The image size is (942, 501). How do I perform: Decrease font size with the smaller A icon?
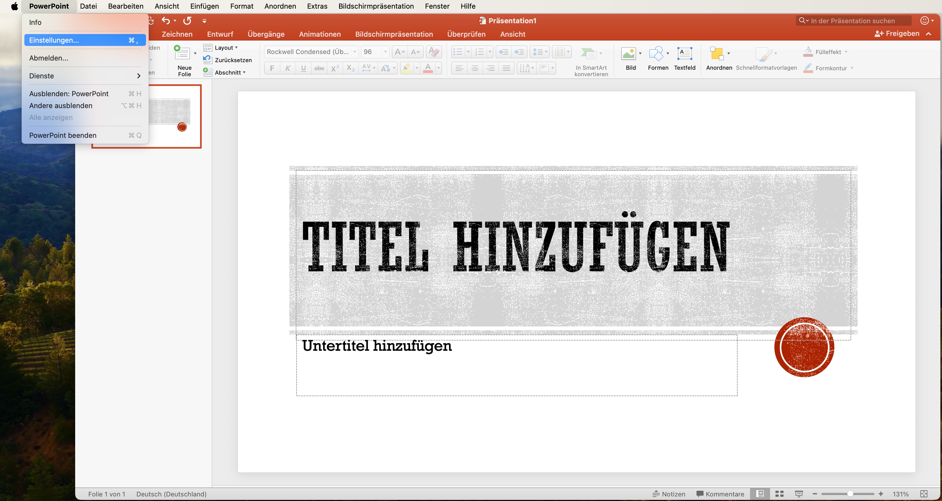[x=415, y=52]
